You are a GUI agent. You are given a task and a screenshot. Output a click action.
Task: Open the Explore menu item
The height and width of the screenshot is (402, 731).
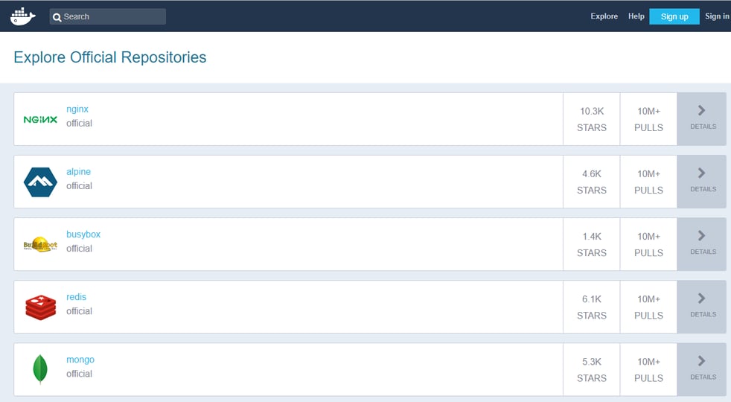tap(604, 16)
